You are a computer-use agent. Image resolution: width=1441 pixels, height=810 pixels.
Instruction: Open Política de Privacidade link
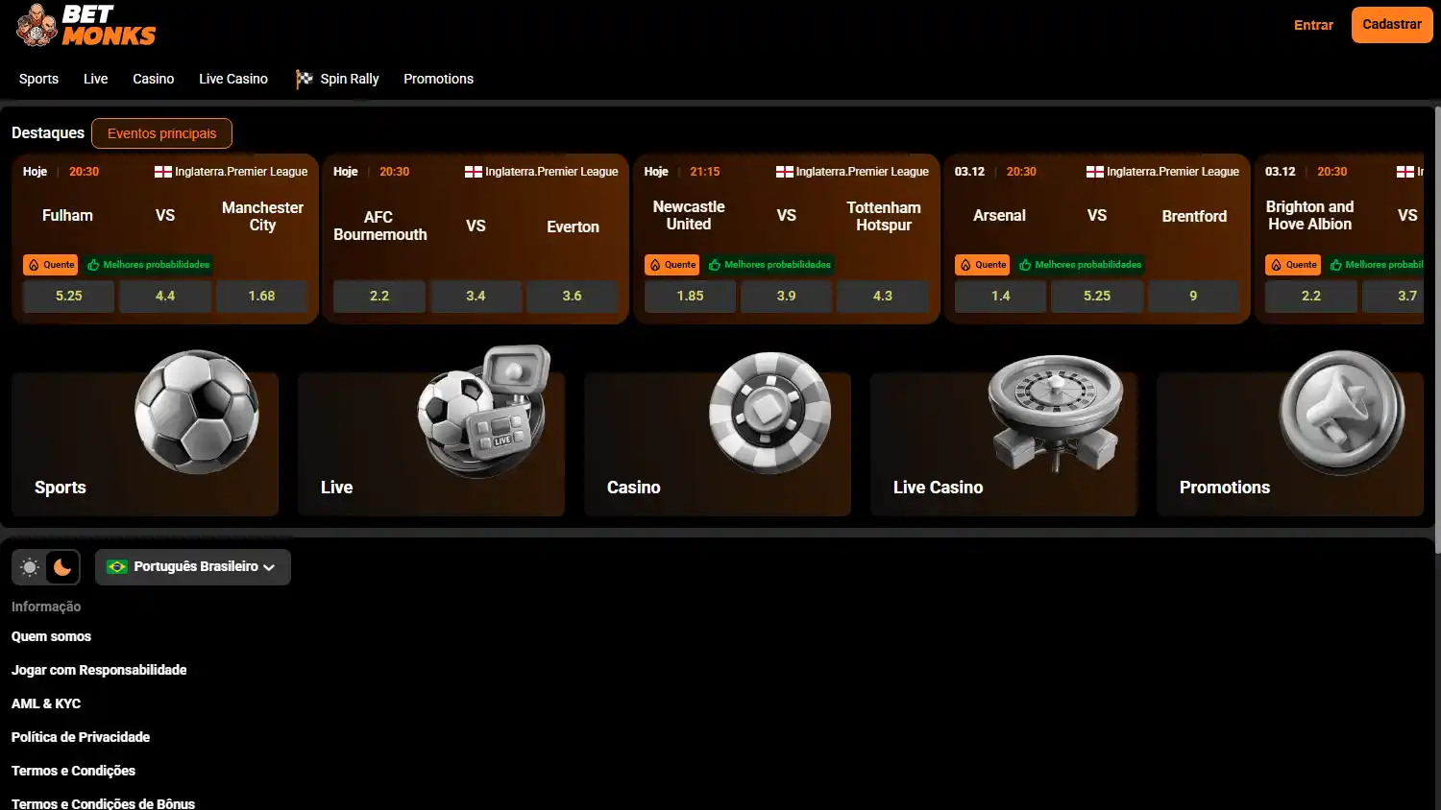(81, 737)
